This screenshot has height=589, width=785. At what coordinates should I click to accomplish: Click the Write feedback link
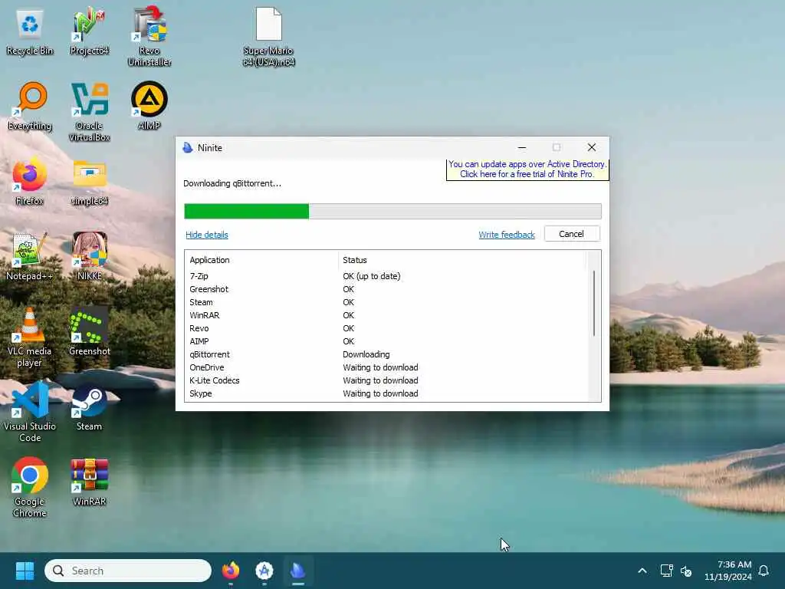click(x=507, y=235)
